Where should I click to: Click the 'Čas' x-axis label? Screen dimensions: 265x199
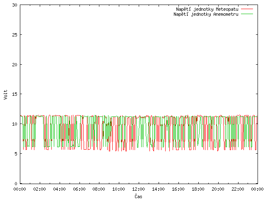coord(138,196)
